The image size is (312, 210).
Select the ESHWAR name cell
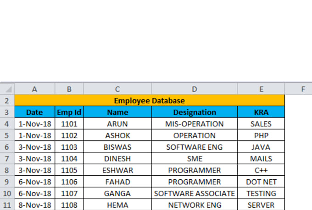pyautogui.click(x=117, y=170)
